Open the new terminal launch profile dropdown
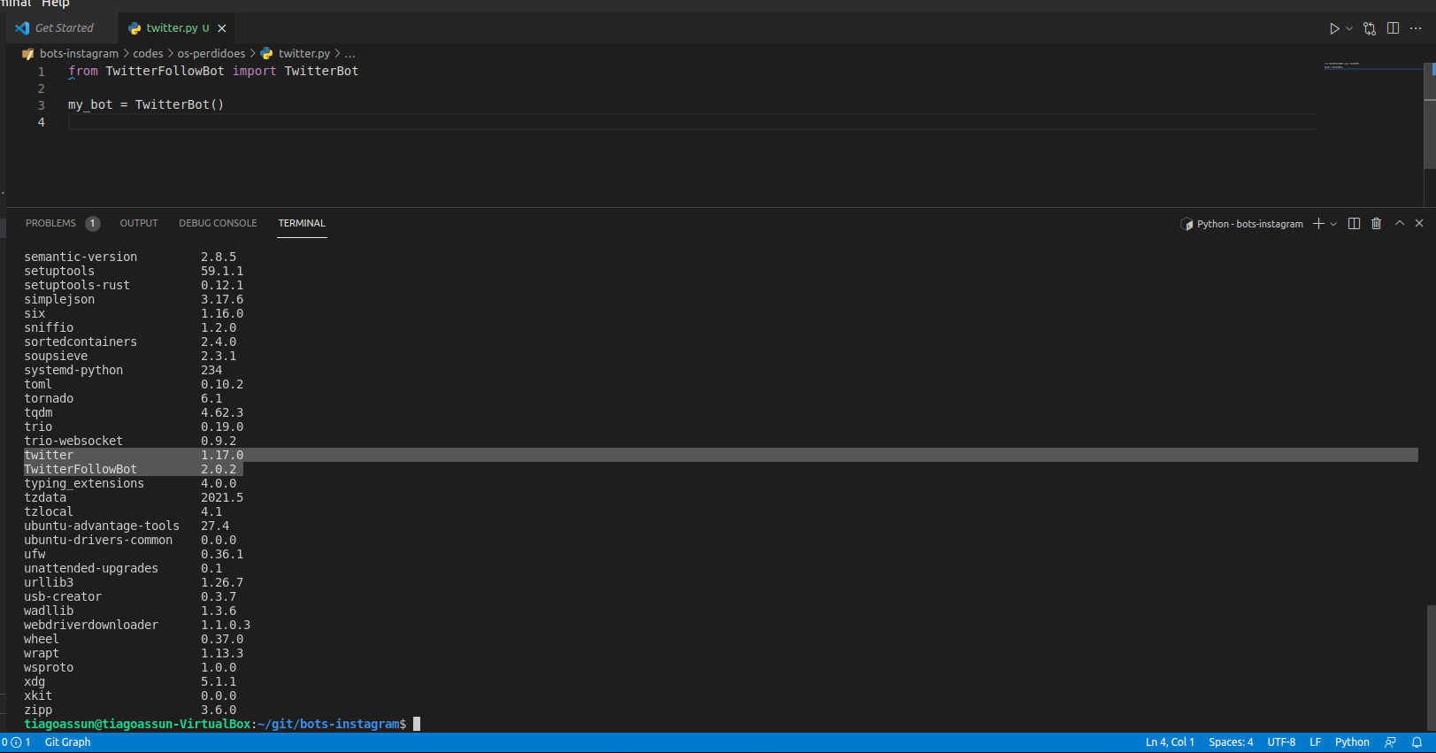The image size is (1436, 753). tap(1333, 224)
